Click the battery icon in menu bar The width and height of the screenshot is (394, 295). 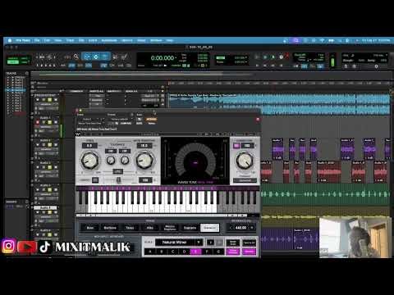point(331,40)
